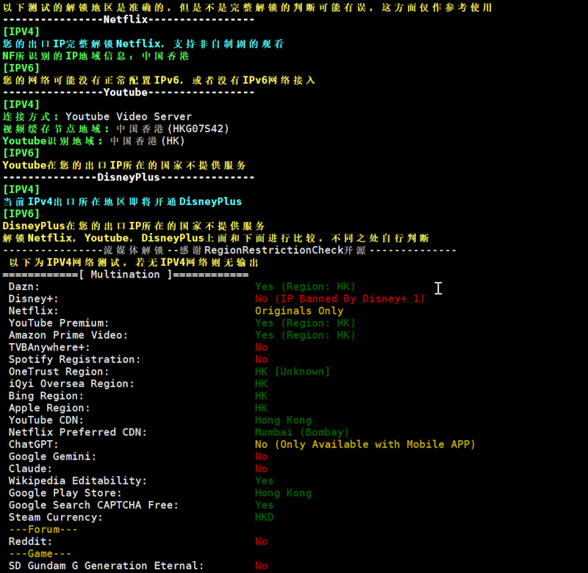Viewport: 588px width, 573px height.
Task: Click 'TVBAnywhere+:' label
Action: tap(49, 347)
